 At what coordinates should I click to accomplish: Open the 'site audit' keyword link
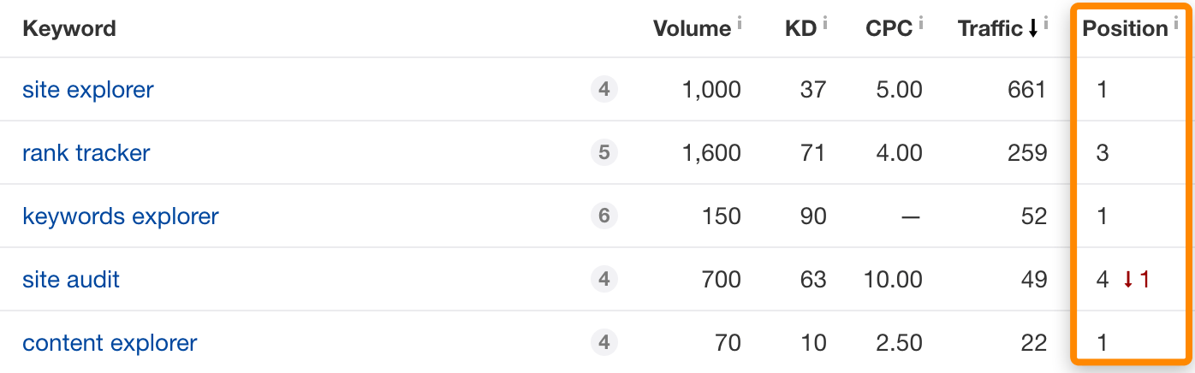point(71,280)
